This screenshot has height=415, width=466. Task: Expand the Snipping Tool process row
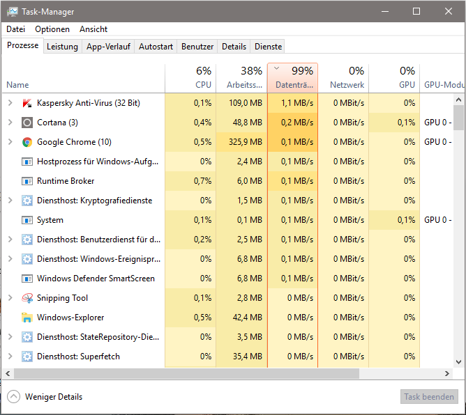[x=10, y=297]
